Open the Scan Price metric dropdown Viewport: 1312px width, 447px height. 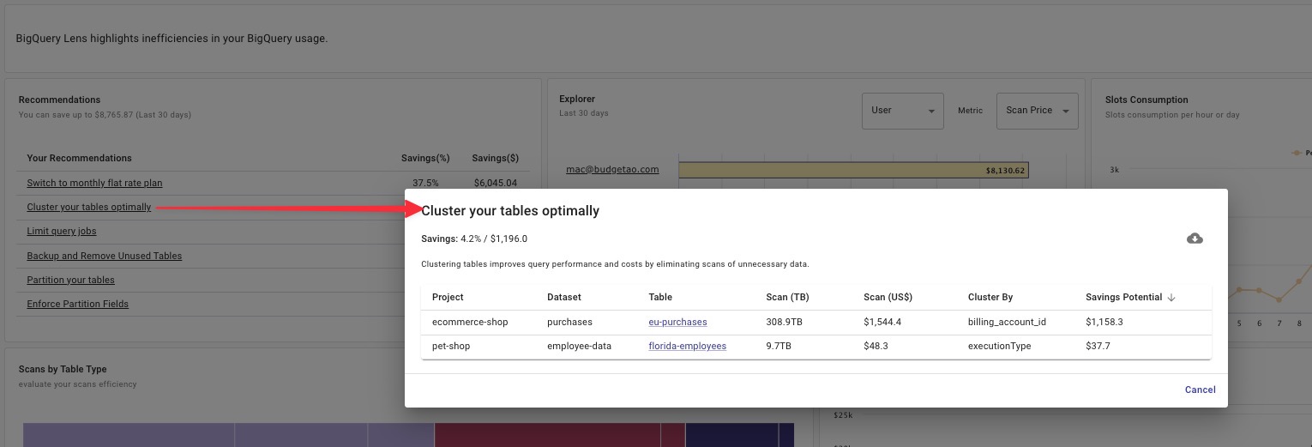point(1037,111)
